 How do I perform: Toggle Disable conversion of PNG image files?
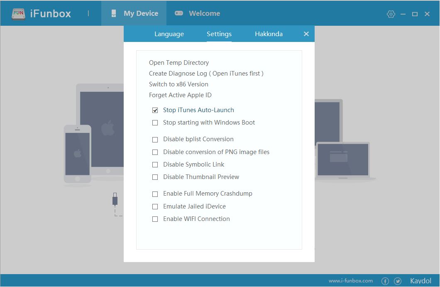click(155, 152)
